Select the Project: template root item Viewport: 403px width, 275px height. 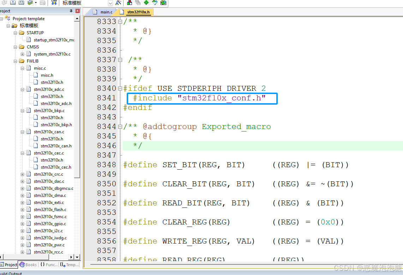pos(29,18)
